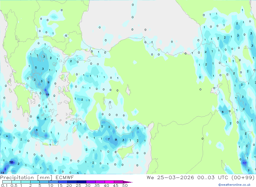Pick the legend swatch between 45 and 50

pyautogui.click(x=119, y=182)
